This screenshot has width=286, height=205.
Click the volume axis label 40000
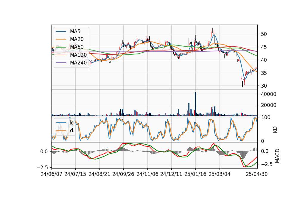268,94
